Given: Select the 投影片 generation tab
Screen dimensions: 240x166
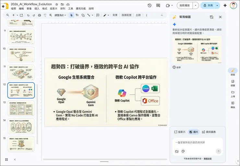Looking at the screenshot, I should pos(180,132).
